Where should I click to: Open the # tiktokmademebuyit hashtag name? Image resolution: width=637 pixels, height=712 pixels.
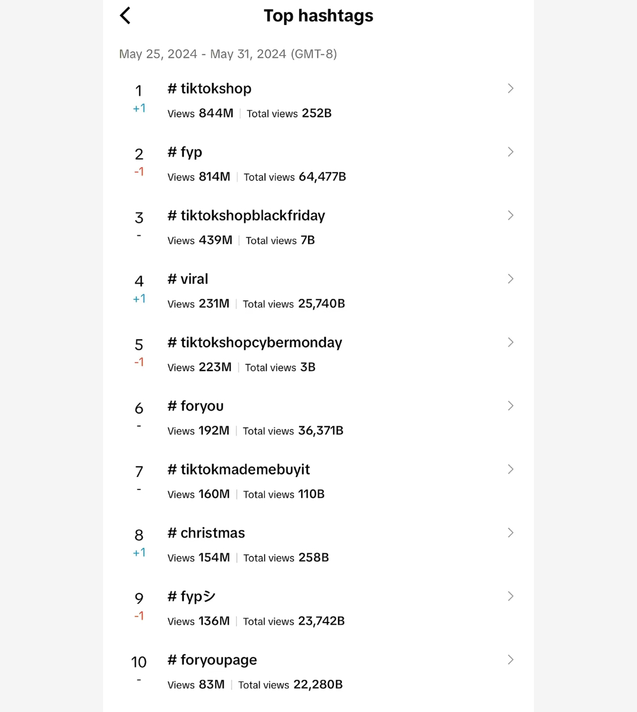tap(238, 470)
